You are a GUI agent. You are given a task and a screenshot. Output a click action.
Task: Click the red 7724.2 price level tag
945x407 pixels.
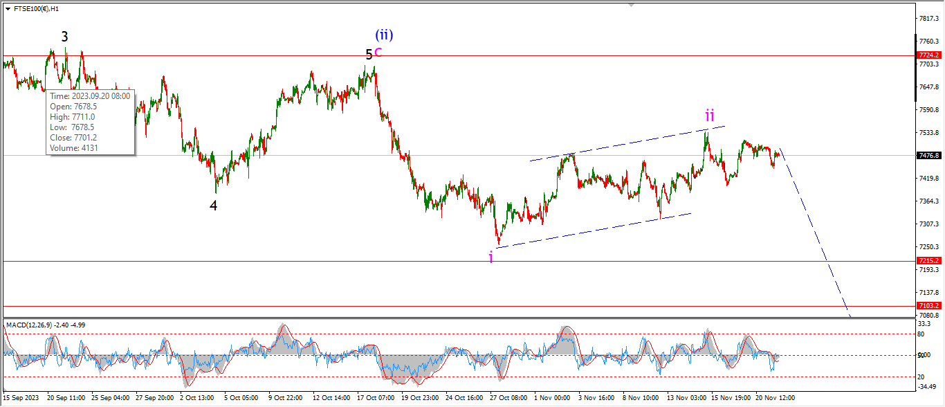click(928, 55)
